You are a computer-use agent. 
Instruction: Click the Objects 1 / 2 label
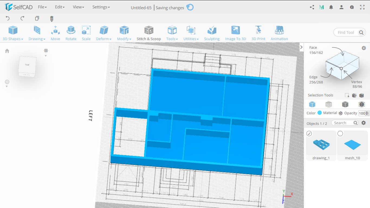317,123
